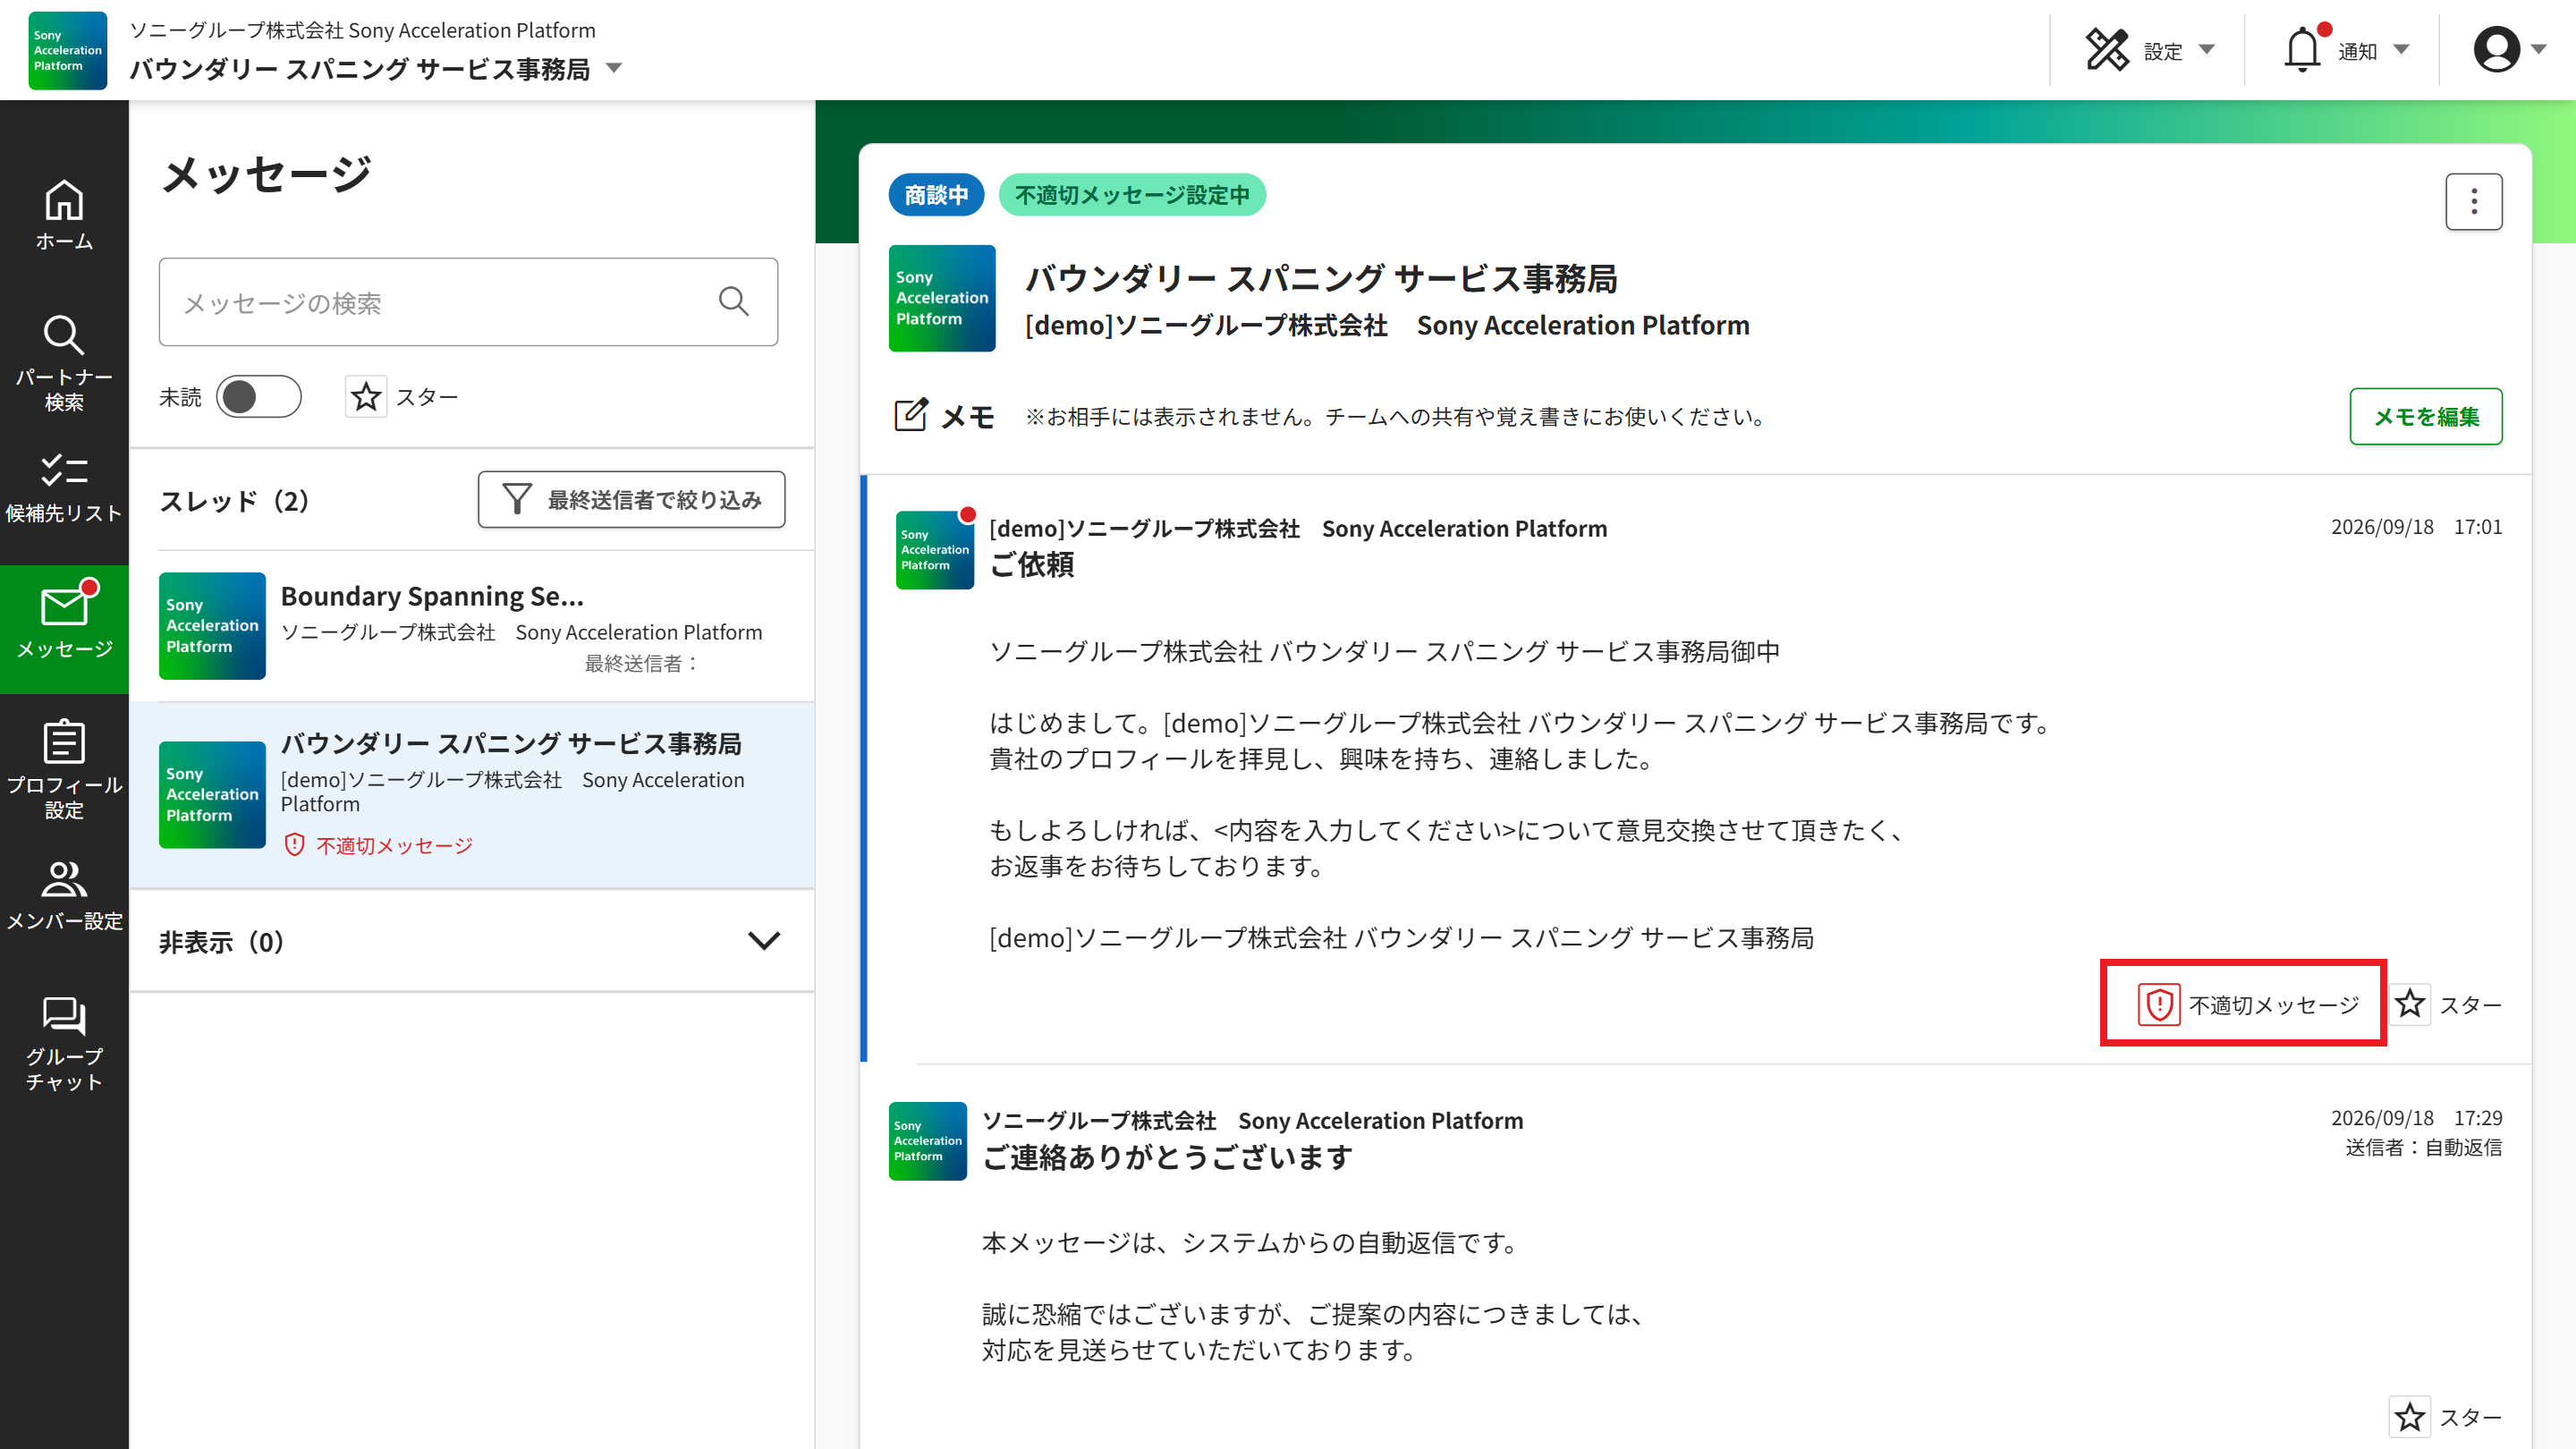Click the header organization name バウンダリー スパニング サービス事務局
The height and width of the screenshot is (1449, 2576).
pos(360,69)
